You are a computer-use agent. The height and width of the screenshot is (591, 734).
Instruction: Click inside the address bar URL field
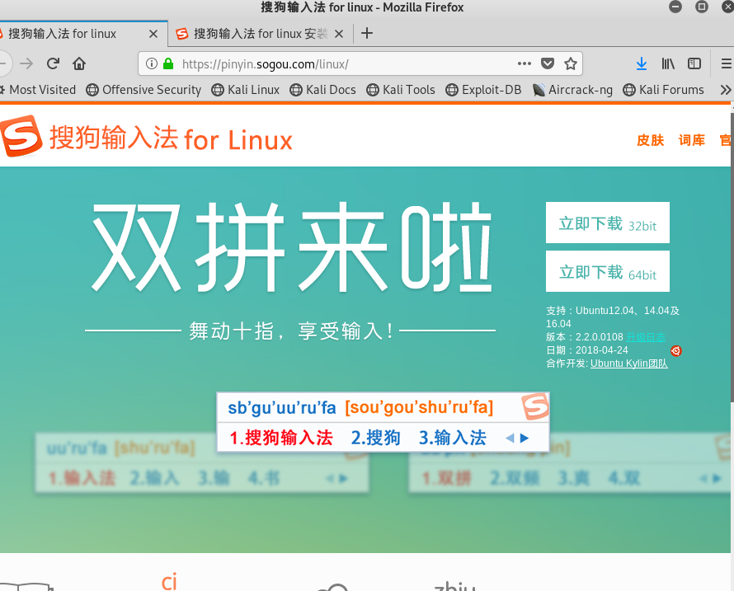coord(330,63)
